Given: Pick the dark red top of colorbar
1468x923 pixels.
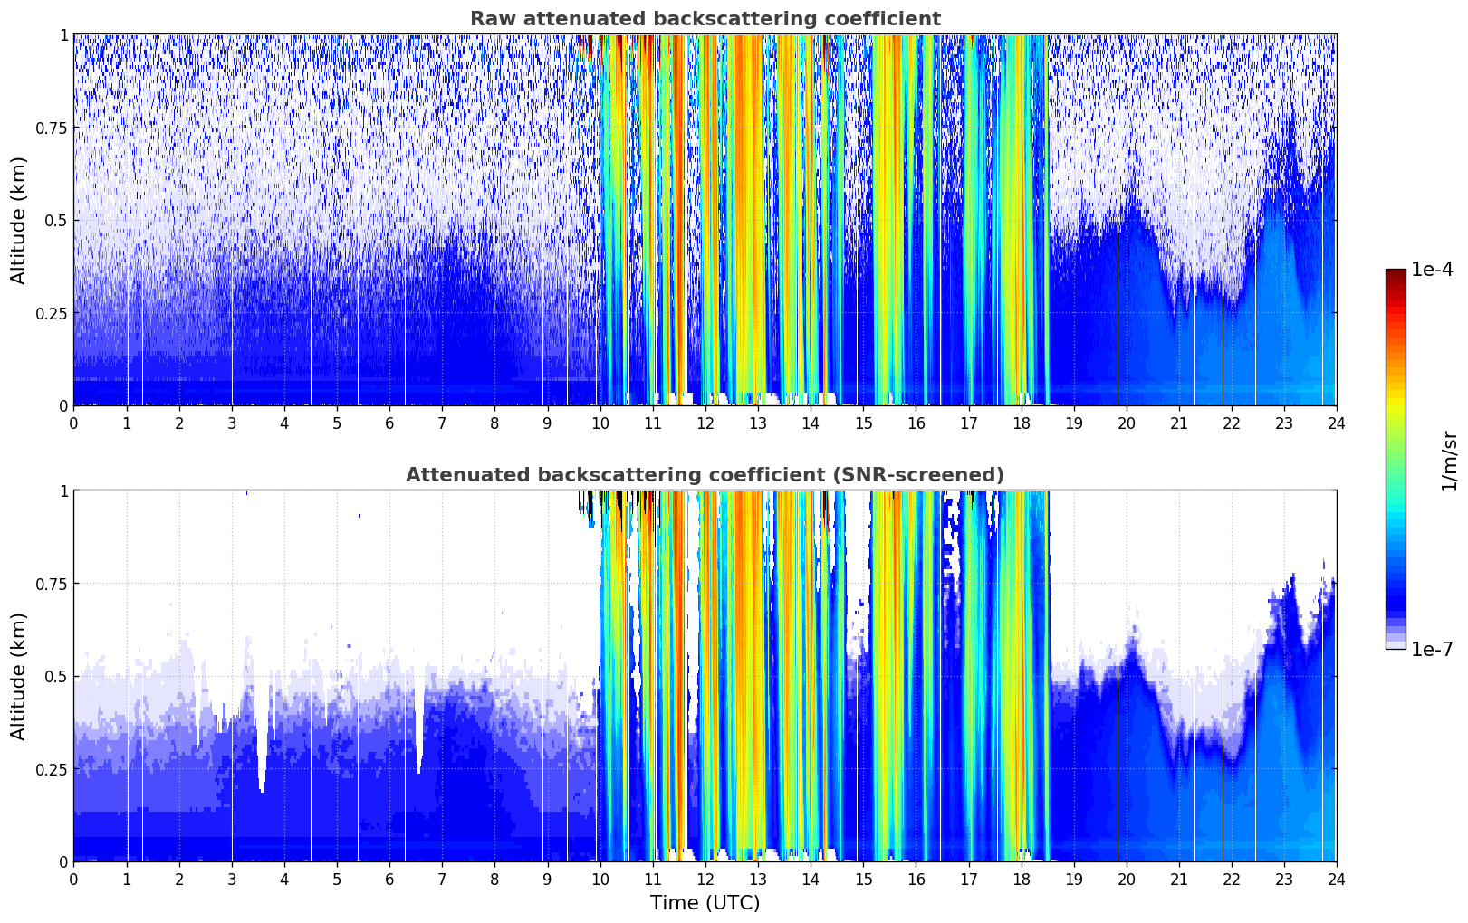Looking at the screenshot, I should tap(1396, 274).
